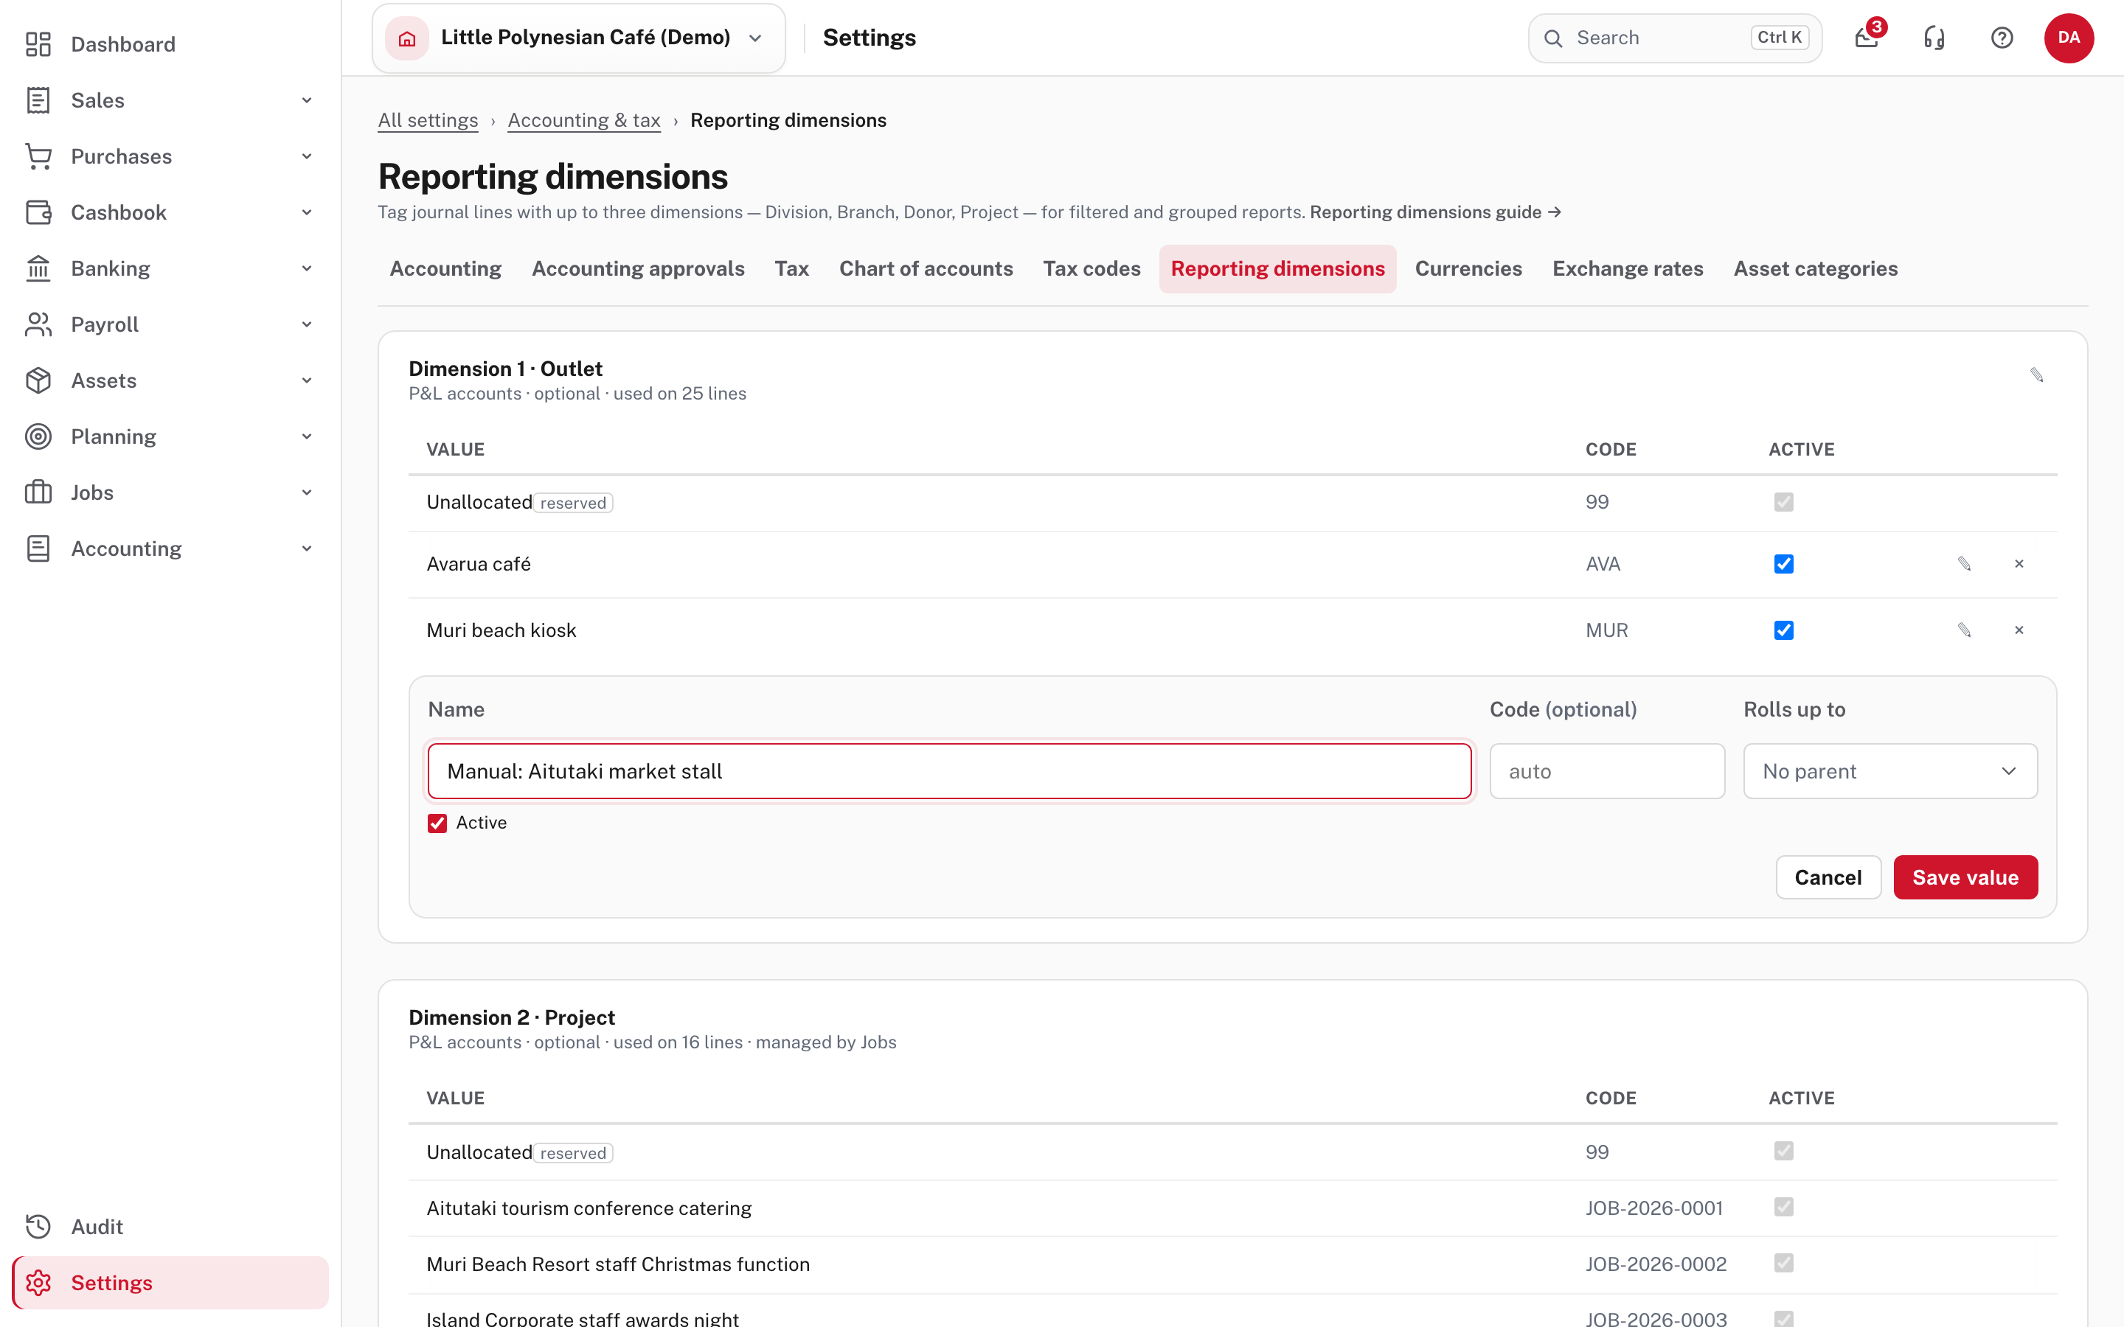Expand the Payroll menu chevron
The width and height of the screenshot is (2124, 1327).
tap(306, 324)
